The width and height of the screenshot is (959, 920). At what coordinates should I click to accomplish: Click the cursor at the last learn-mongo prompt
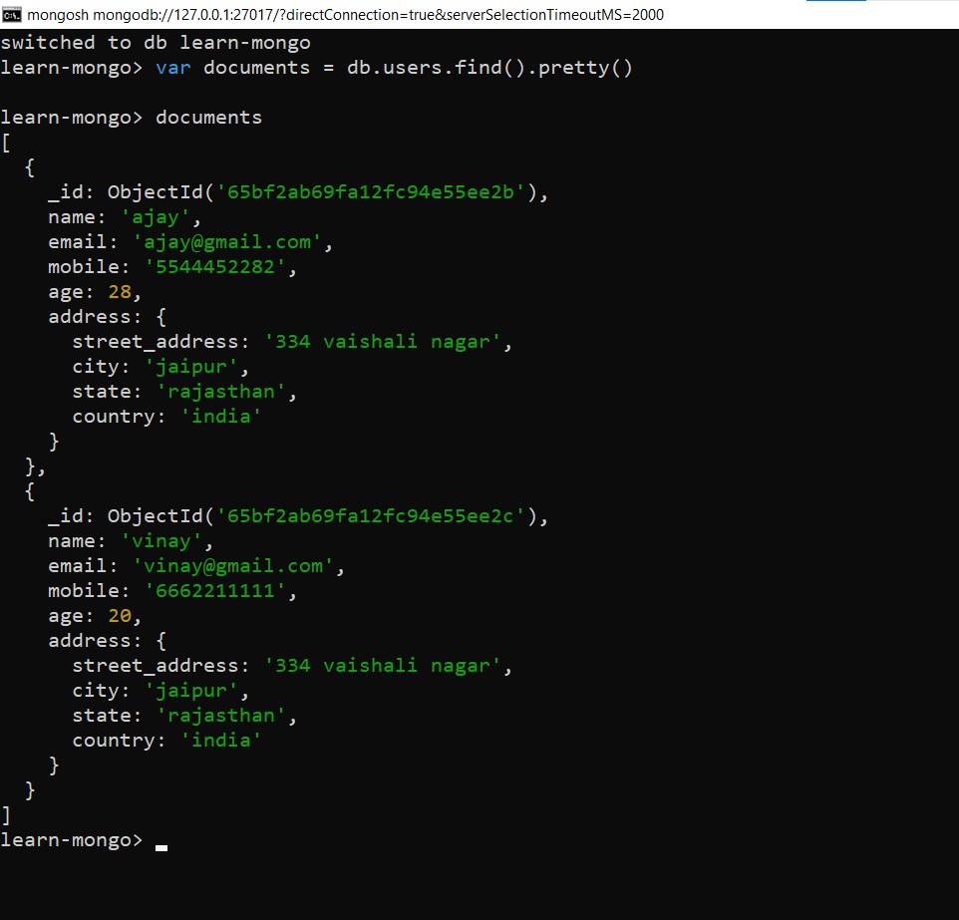tap(161, 847)
